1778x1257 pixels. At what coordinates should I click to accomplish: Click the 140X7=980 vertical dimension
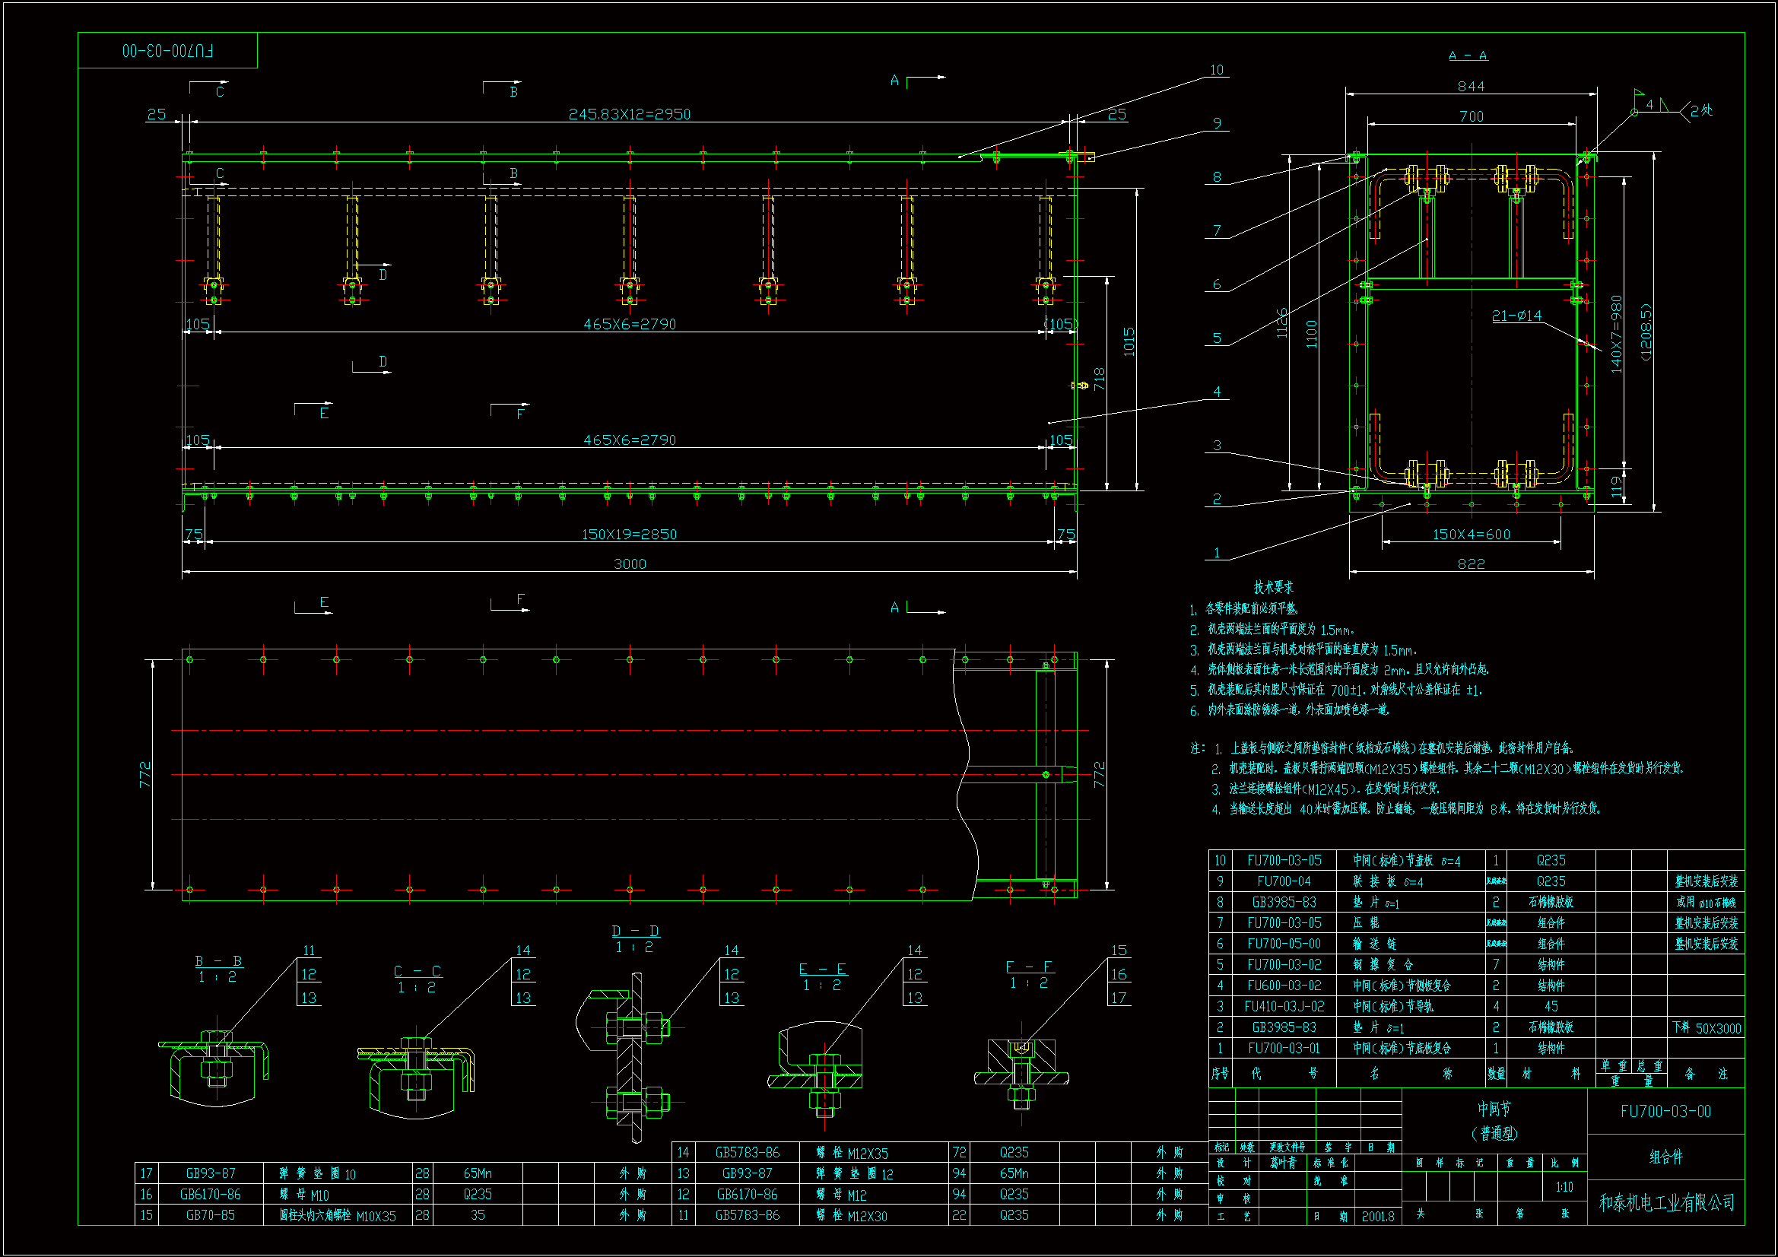pos(1616,334)
